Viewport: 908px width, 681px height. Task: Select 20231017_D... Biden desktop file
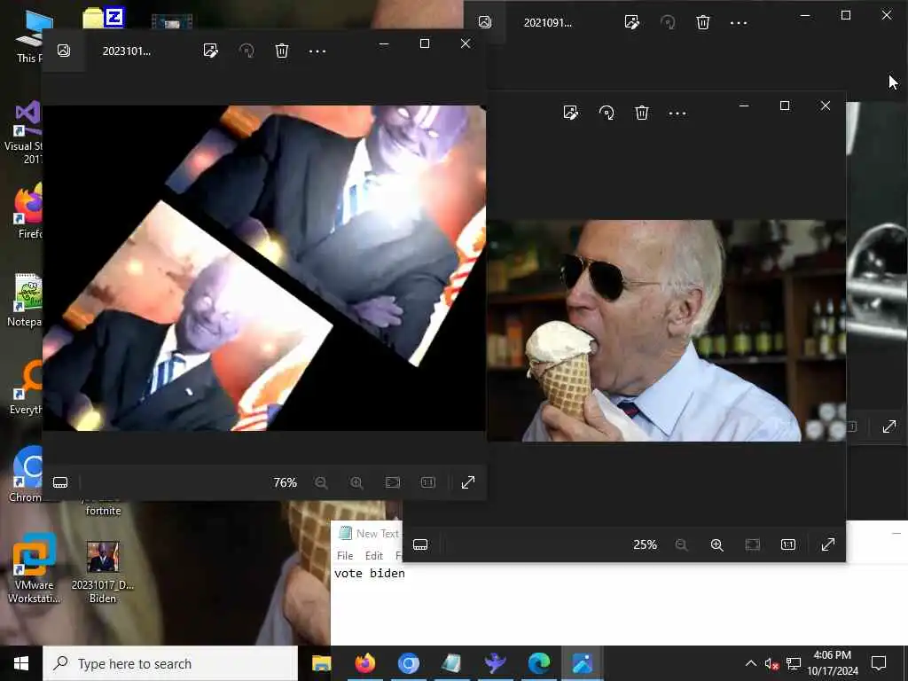point(103,572)
